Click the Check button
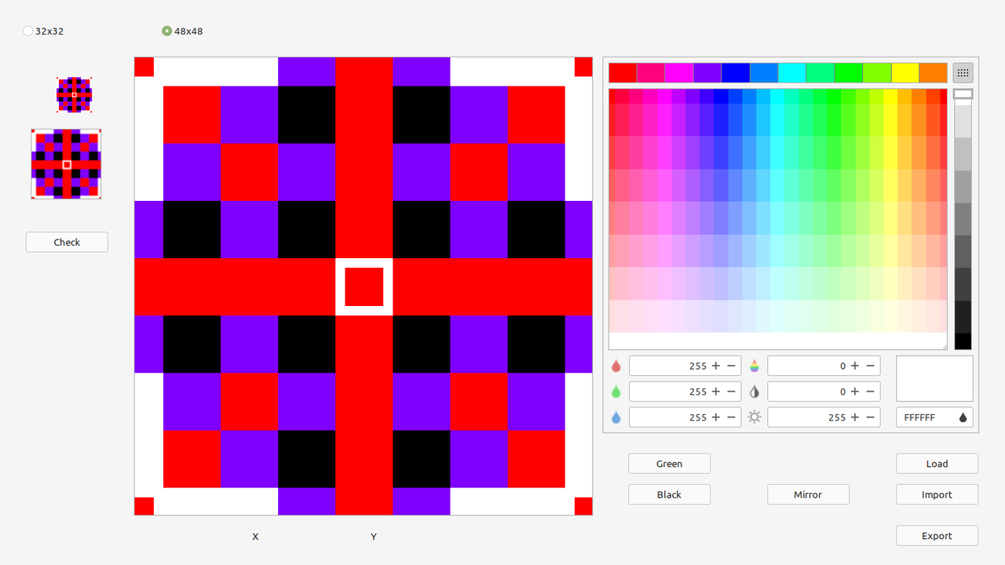This screenshot has width=1005, height=565. coord(67,242)
